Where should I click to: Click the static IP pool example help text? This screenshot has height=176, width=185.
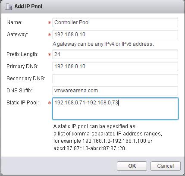(108, 137)
